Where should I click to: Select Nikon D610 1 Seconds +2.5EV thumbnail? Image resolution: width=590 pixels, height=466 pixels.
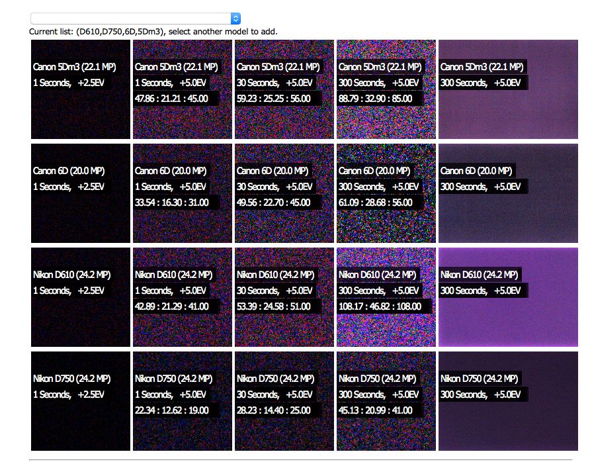(81, 297)
